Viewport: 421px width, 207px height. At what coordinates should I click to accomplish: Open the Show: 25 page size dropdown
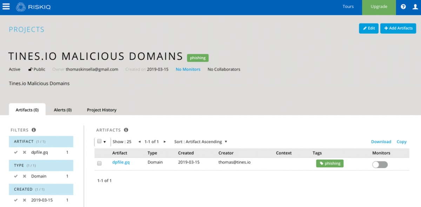122,142
